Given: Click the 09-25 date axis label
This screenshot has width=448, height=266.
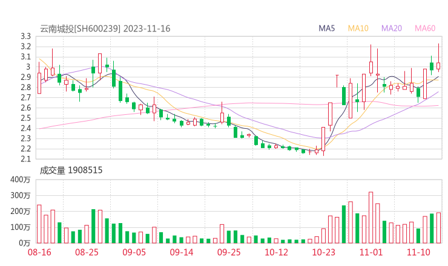Looking at the screenshot, I should (x=229, y=252).
